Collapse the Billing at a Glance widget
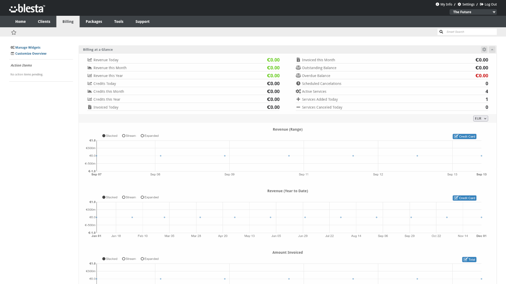The width and height of the screenshot is (506, 284). pyautogui.click(x=492, y=50)
